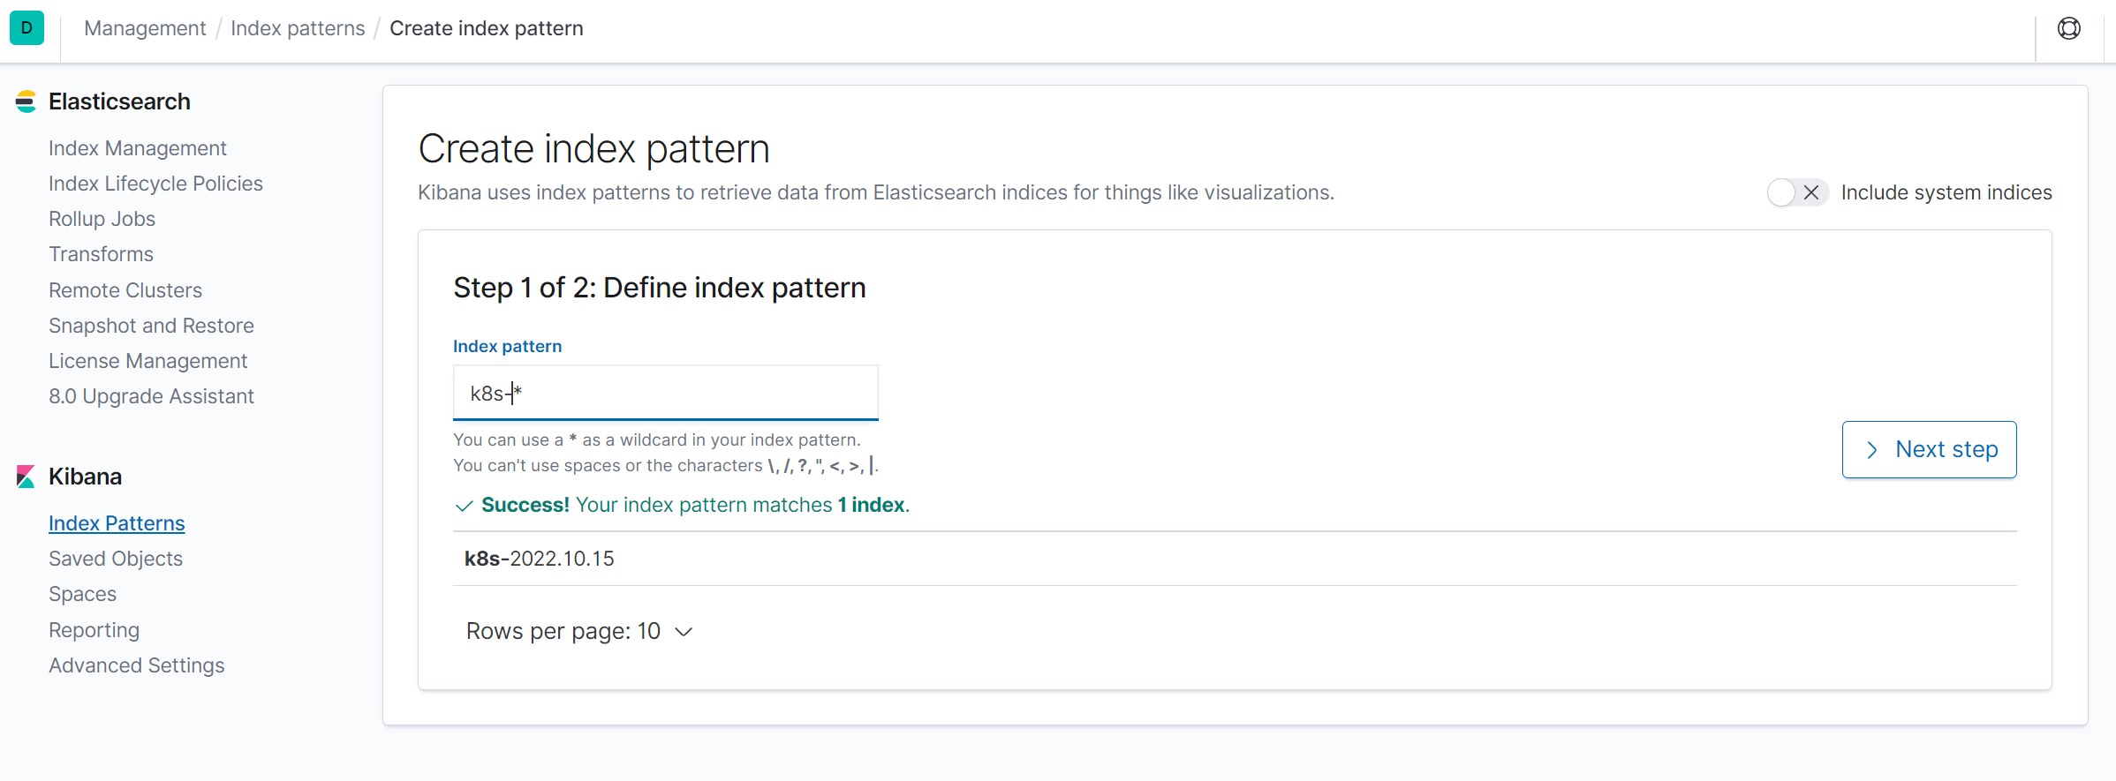Go to Management breadcrumb

[145, 28]
